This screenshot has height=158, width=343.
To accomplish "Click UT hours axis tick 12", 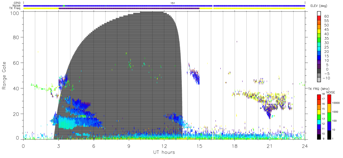I will tap(164, 146).
